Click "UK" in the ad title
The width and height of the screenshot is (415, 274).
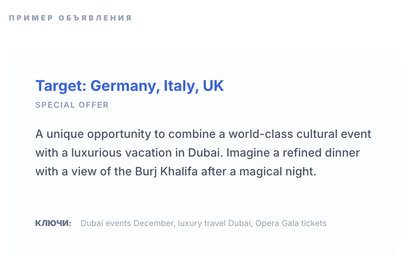coord(213,86)
